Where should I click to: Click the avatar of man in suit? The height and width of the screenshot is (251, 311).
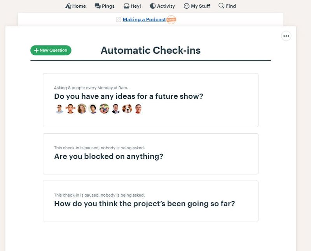[116, 109]
